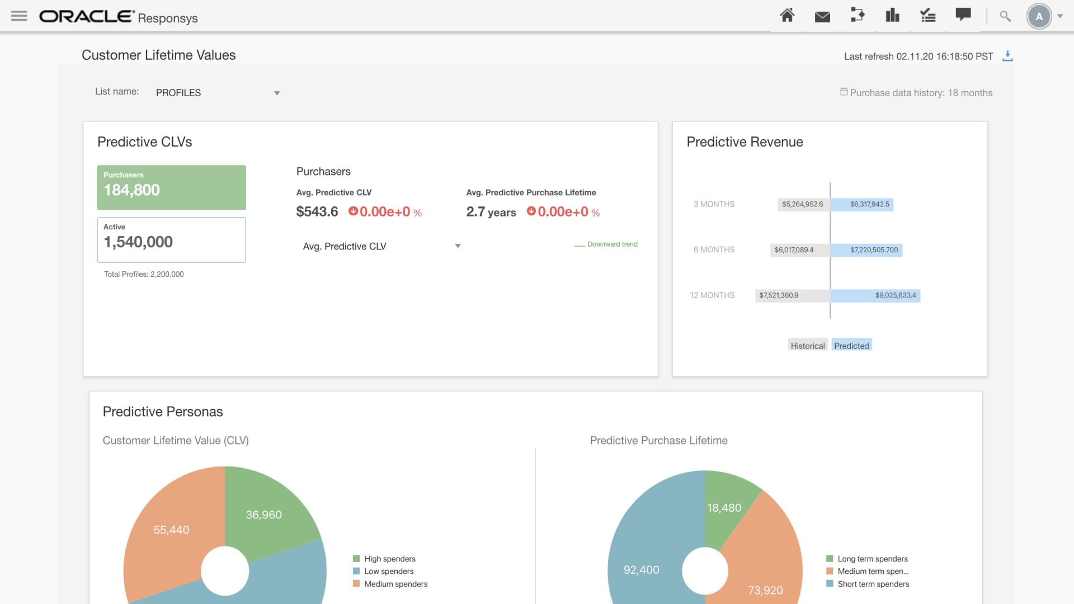The image size is (1074, 604).
Task: Click the search icon in the top bar
Action: [x=1004, y=17]
